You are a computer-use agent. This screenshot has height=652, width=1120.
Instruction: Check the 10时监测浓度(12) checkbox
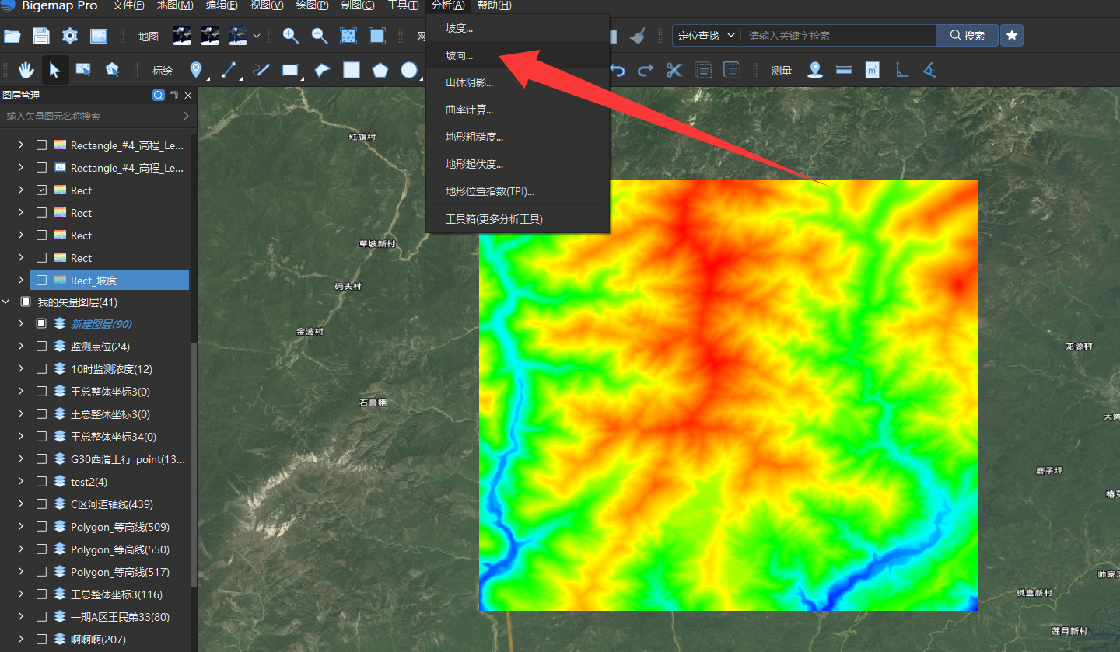pos(41,369)
